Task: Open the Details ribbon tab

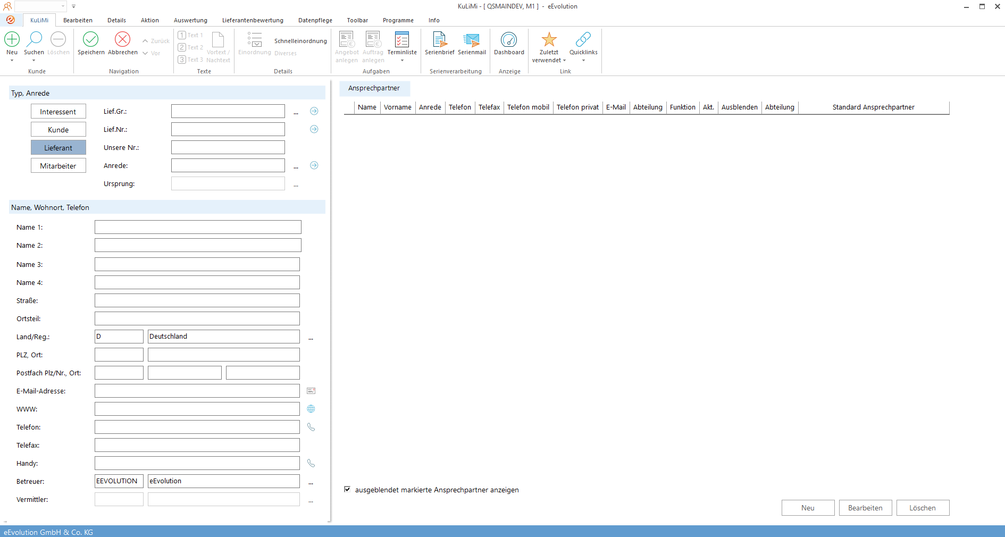Action: [116, 20]
